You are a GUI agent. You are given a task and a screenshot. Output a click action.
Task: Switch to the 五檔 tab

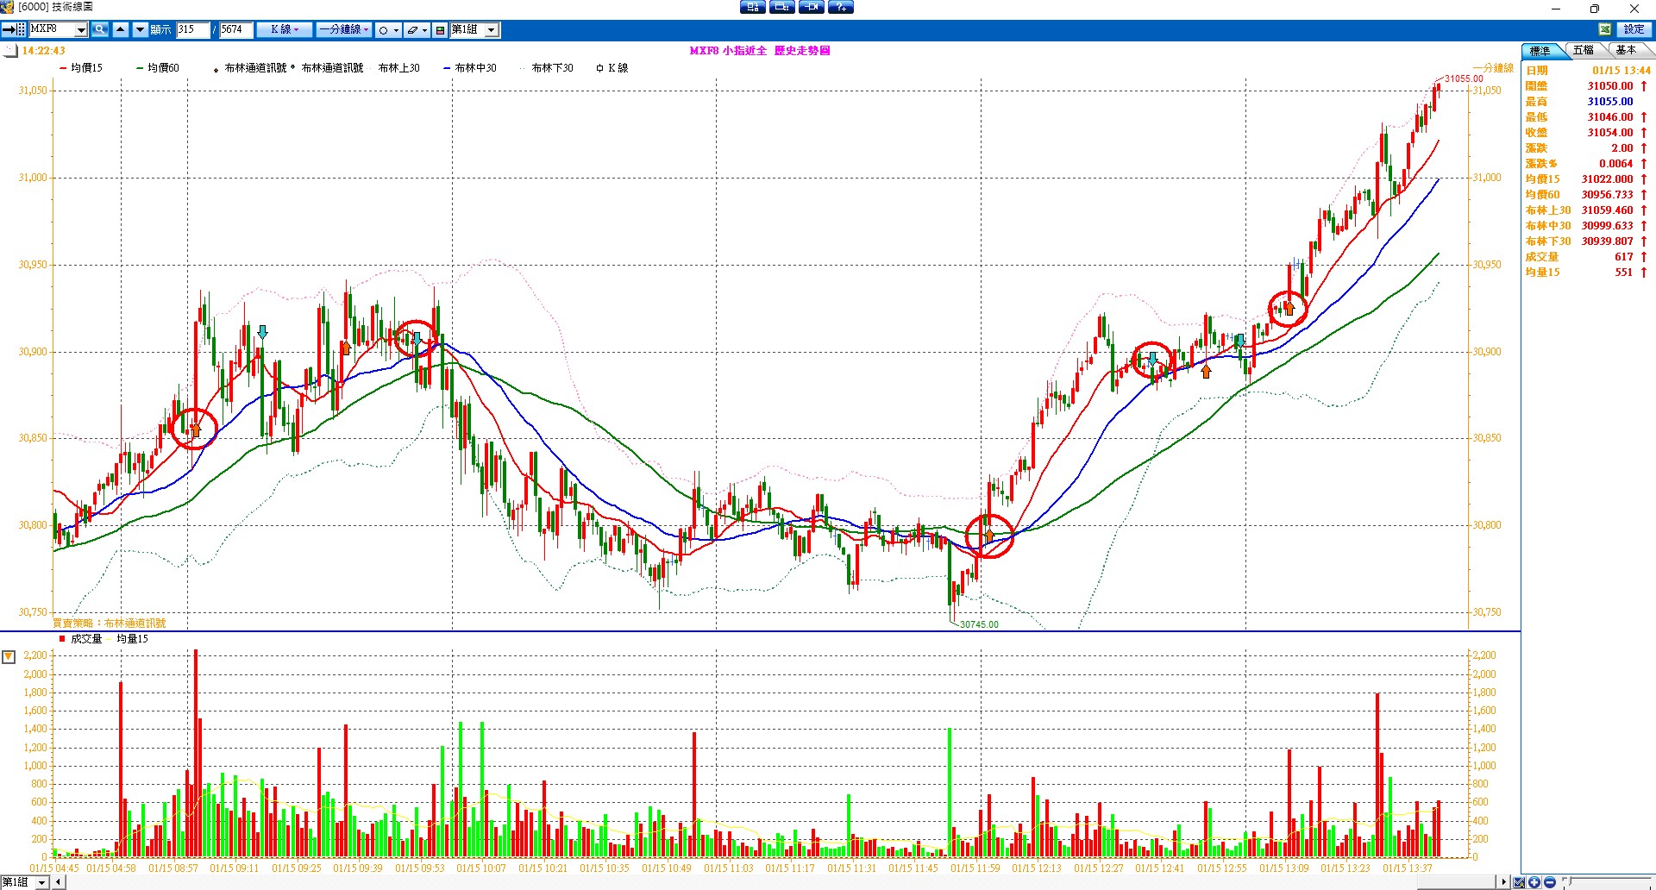[x=1583, y=51]
